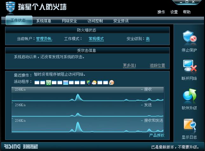
Task: Click the 安全级别 label
Action: [136, 39]
